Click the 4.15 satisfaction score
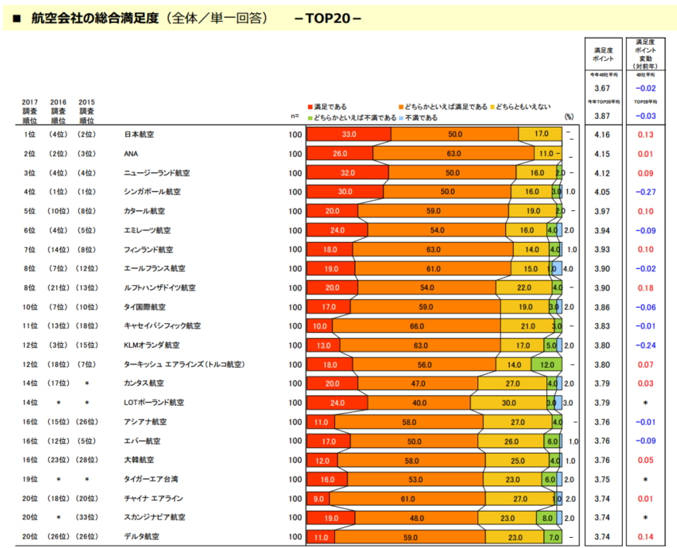Screen dimensions: 677x548 click(602, 154)
